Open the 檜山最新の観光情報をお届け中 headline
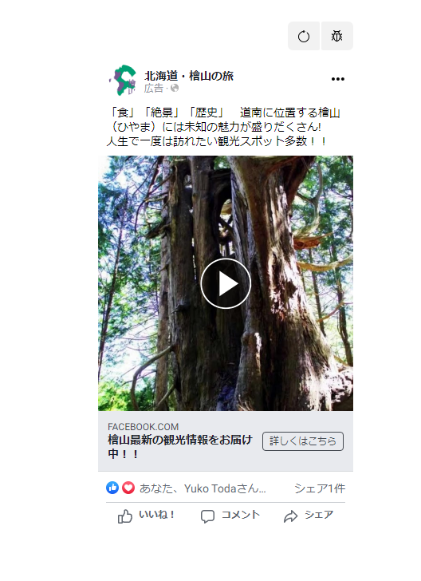This screenshot has width=421, height=581. click(x=180, y=446)
